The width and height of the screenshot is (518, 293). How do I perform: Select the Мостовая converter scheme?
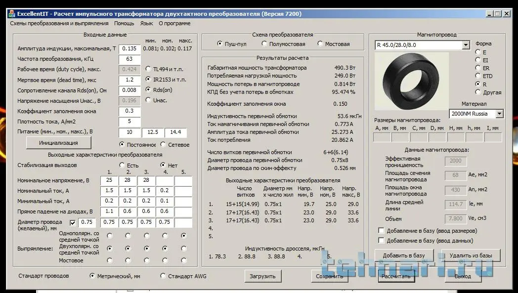point(320,43)
